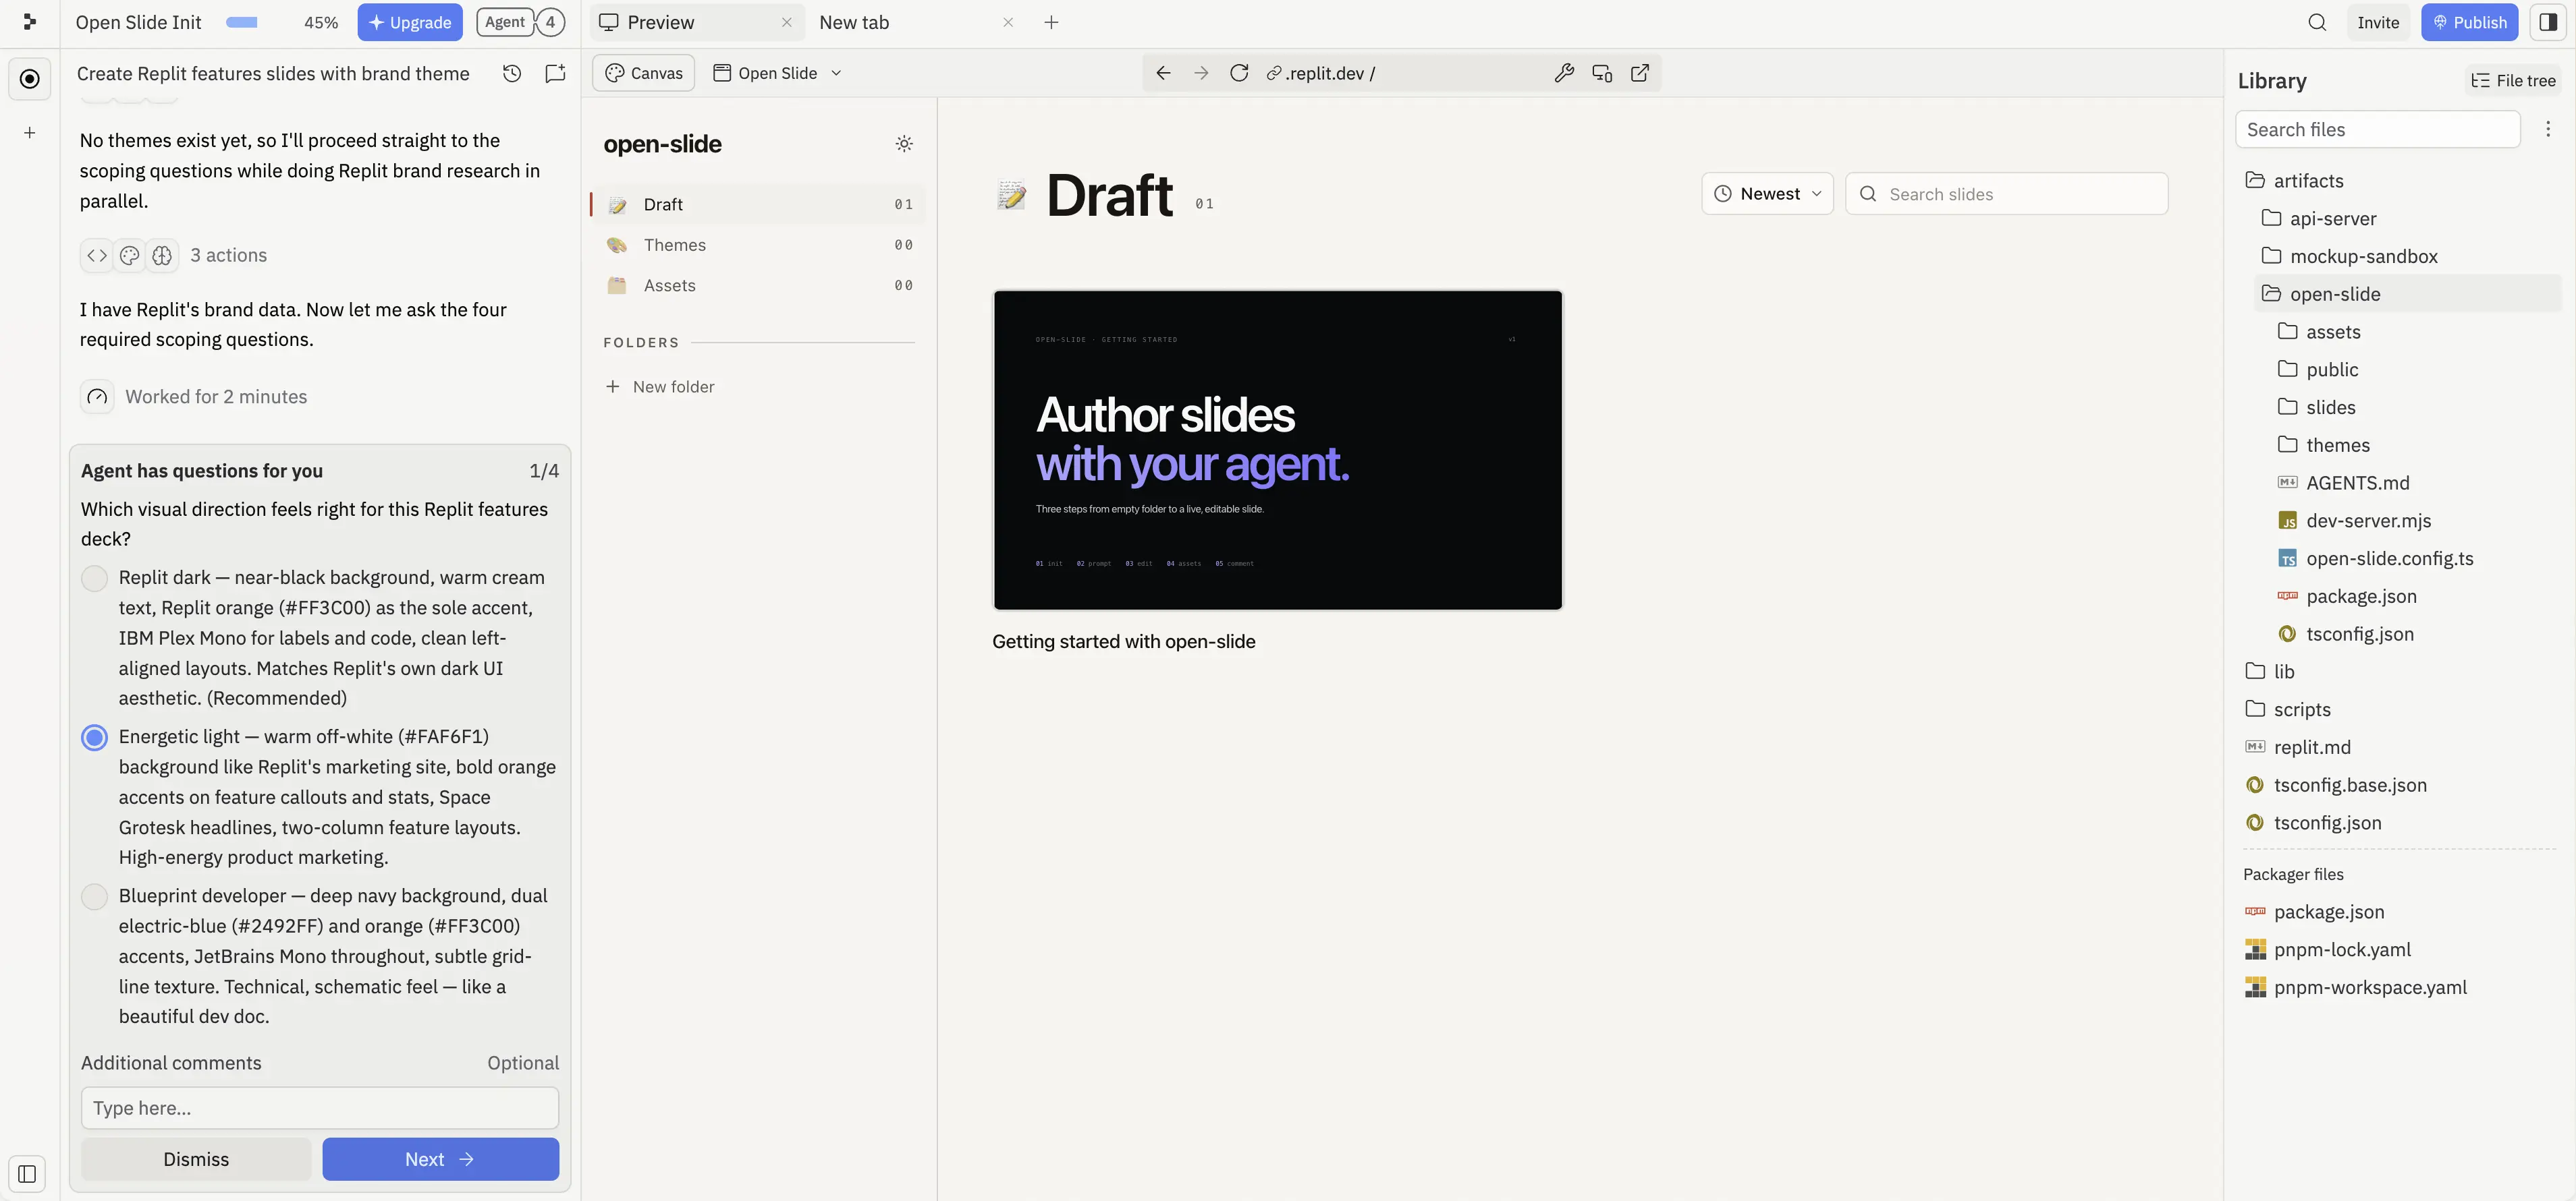The width and height of the screenshot is (2576, 1201).
Task: Click the palette action icon
Action: click(x=130, y=256)
